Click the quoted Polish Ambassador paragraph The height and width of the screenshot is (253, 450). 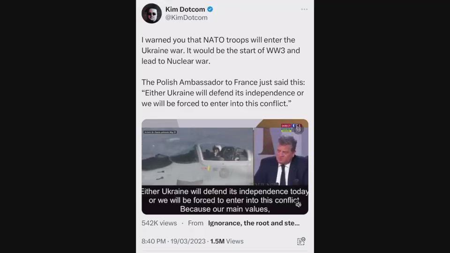click(x=223, y=93)
